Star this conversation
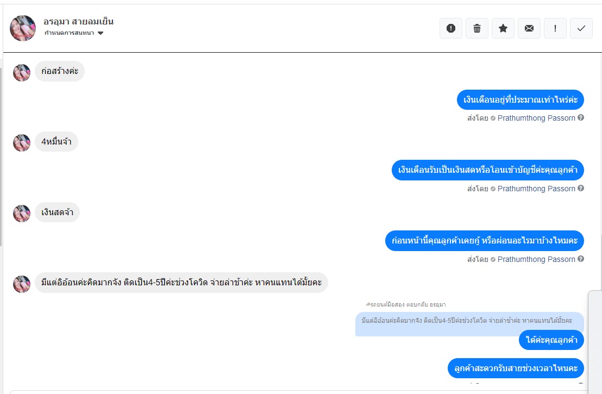The width and height of the screenshot is (602, 394). click(503, 28)
